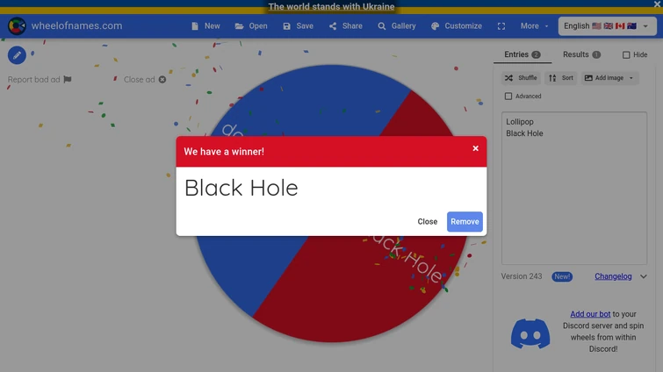The height and width of the screenshot is (372, 663).
Task: Open the Add Image dropdown
Action: [x=609, y=78]
